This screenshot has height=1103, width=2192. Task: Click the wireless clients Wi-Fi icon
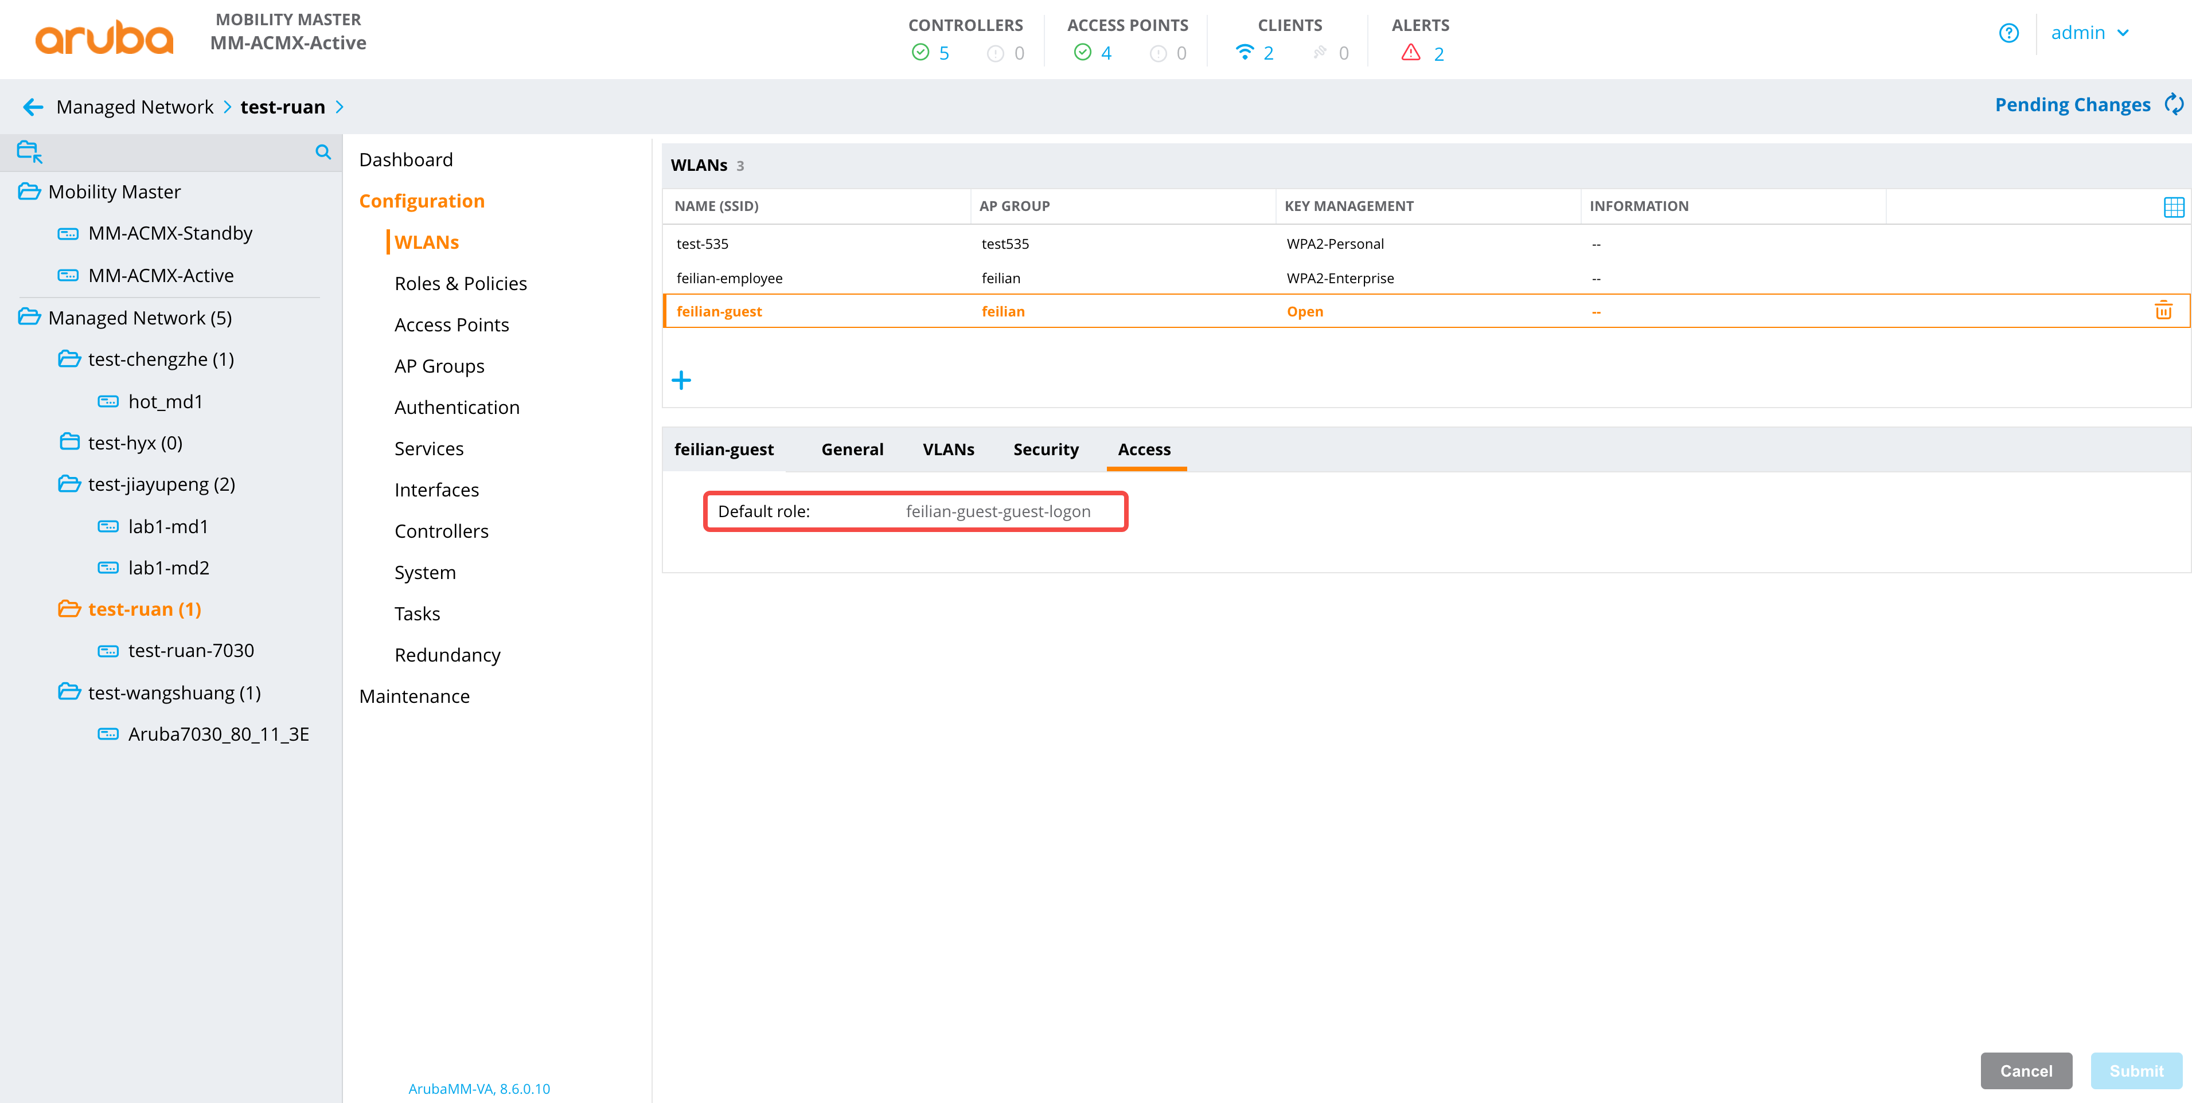click(x=1244, y=53)
